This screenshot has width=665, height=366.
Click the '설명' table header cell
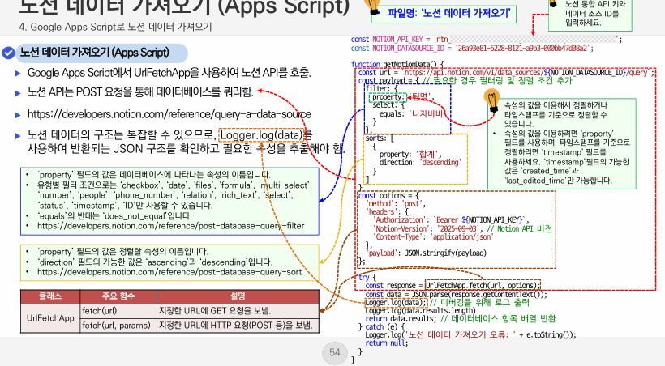(x=238, y=296)
